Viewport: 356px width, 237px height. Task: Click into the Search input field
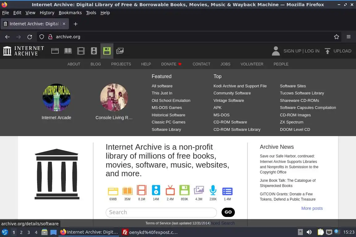point(161,212)
